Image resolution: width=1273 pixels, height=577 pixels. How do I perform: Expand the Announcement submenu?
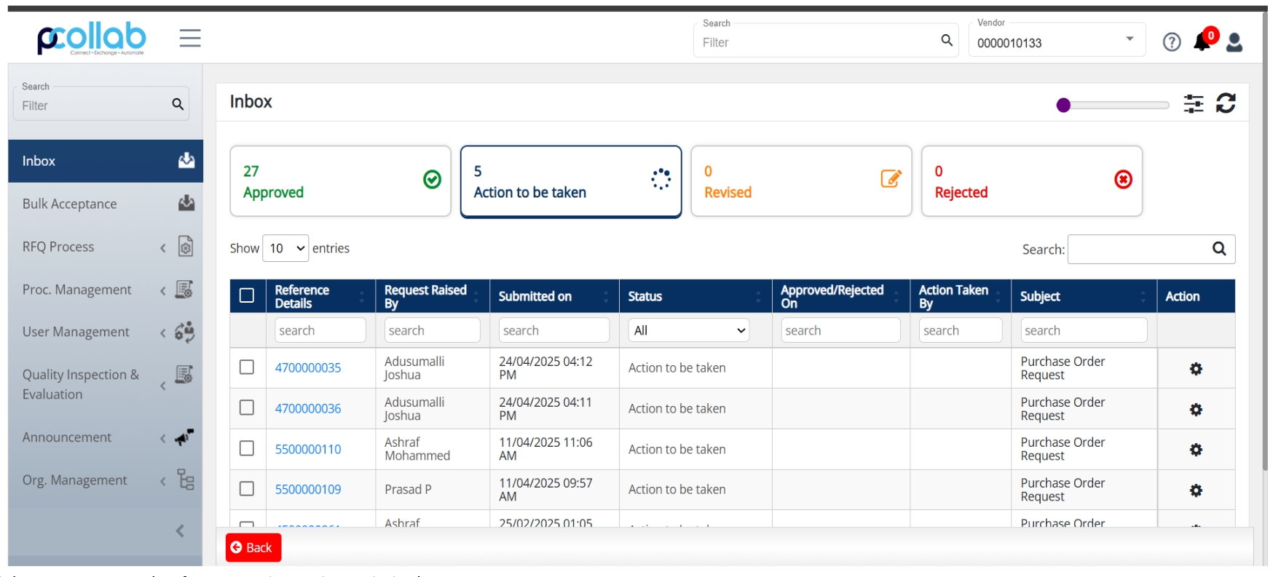163,439
